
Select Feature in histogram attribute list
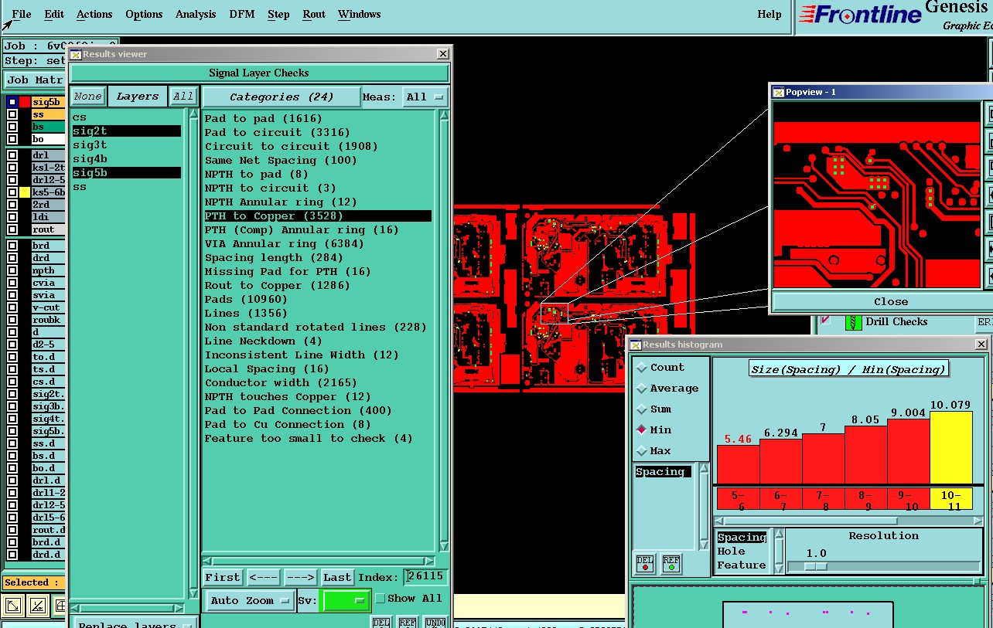[741, 565]
